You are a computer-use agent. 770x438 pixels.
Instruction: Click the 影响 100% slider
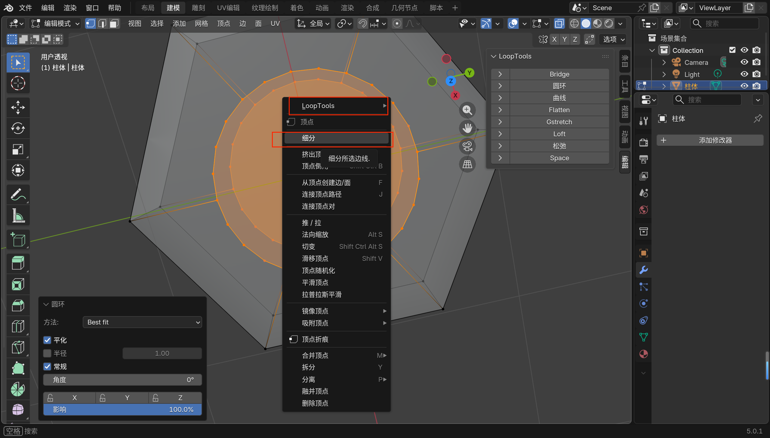point(122,409)
